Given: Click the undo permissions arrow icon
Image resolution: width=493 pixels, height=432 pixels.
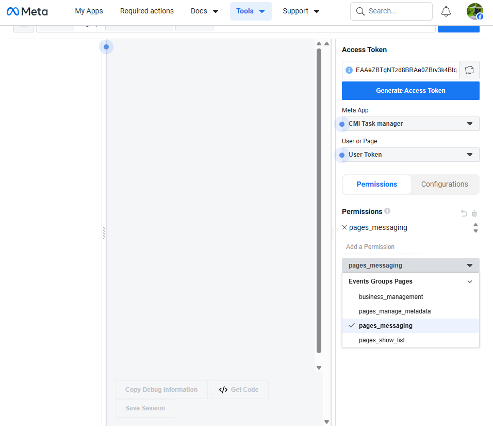Looking at the screenshot, I should (464, 213).
